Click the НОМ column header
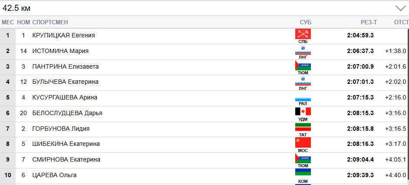This screenshot has width=409, height=185. coord(23,23)
